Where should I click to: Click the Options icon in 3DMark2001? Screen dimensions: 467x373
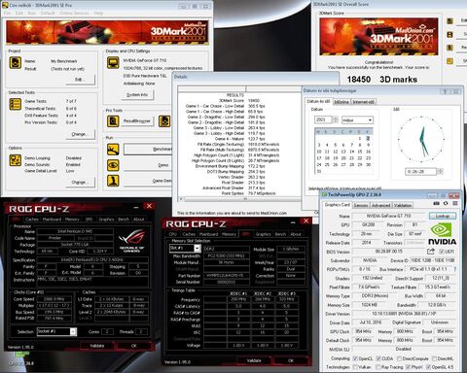16,160
